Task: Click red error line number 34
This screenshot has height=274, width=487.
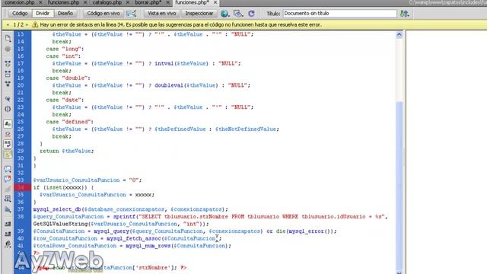Action: point(21,187)
